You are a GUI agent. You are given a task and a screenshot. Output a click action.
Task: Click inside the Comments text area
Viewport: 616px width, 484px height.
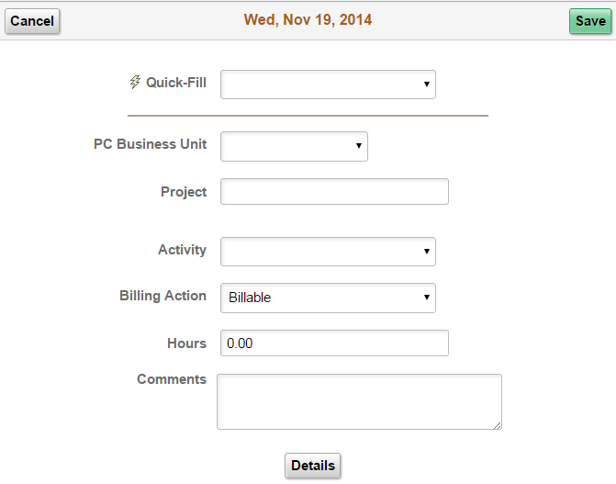point(359,402)
